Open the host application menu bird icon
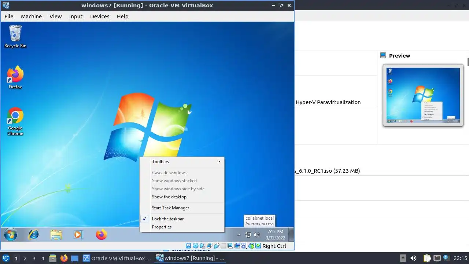The image size is (469, 264). point(5,258)
